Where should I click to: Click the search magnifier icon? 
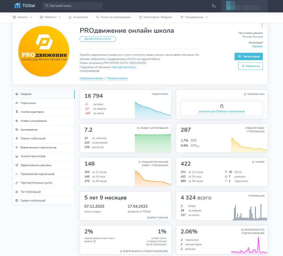47,6
